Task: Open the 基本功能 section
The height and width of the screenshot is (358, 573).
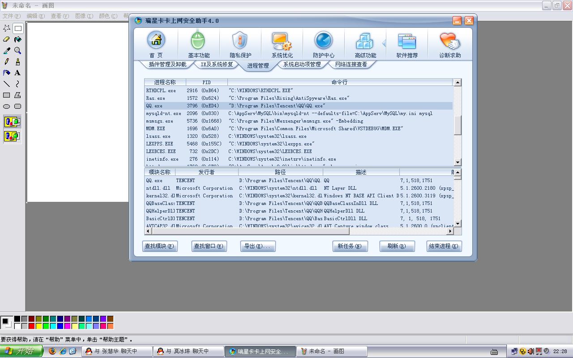Action: coord(198,45)
